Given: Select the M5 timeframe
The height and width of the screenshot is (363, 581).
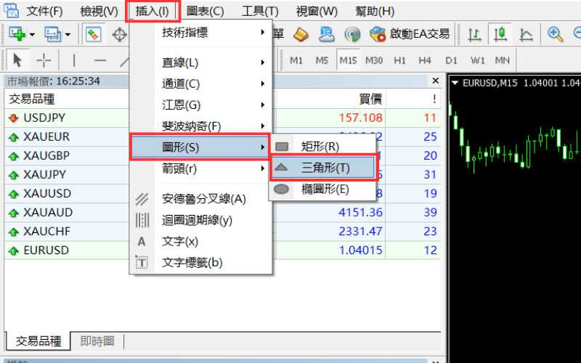Looking at the screenshot, I should tap(322, 60).
